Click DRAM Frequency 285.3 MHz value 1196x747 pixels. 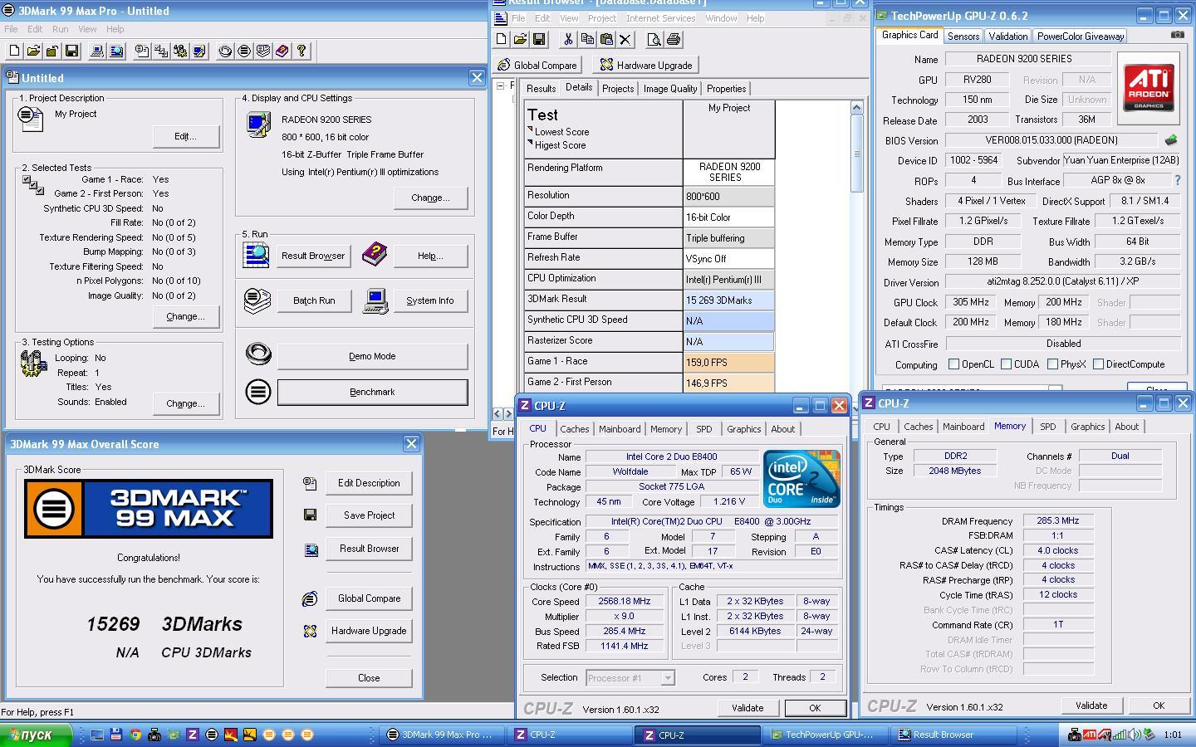point(1058,521)
